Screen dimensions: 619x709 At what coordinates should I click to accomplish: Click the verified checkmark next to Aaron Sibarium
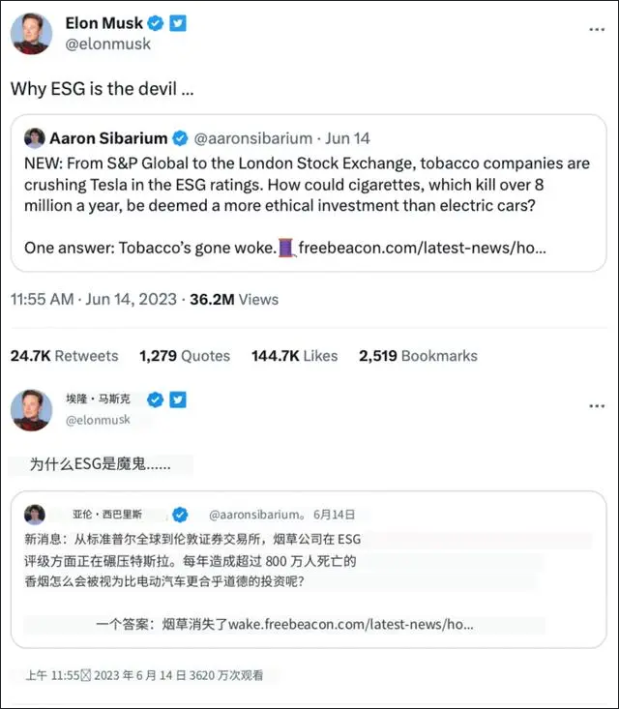click(x=183, y=138)
